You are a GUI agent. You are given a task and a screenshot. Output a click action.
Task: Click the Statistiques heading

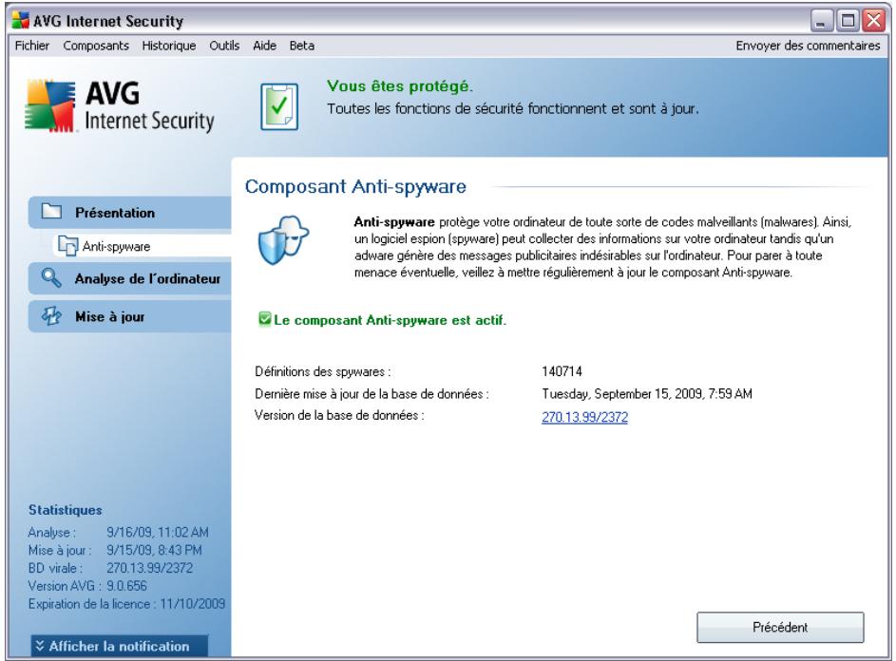66,510
